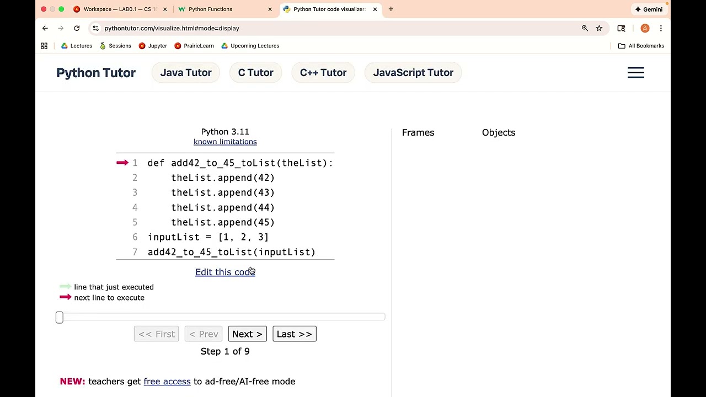Jump to end with Last >> button
706x397 pixels.
pyautogui.click(x=295, y=334)
